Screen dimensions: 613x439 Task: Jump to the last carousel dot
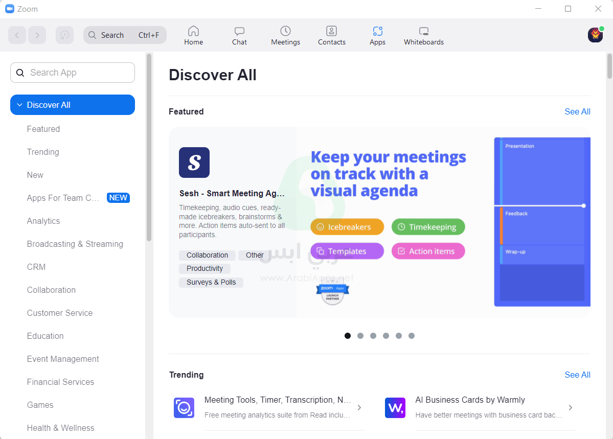[412, 336]
